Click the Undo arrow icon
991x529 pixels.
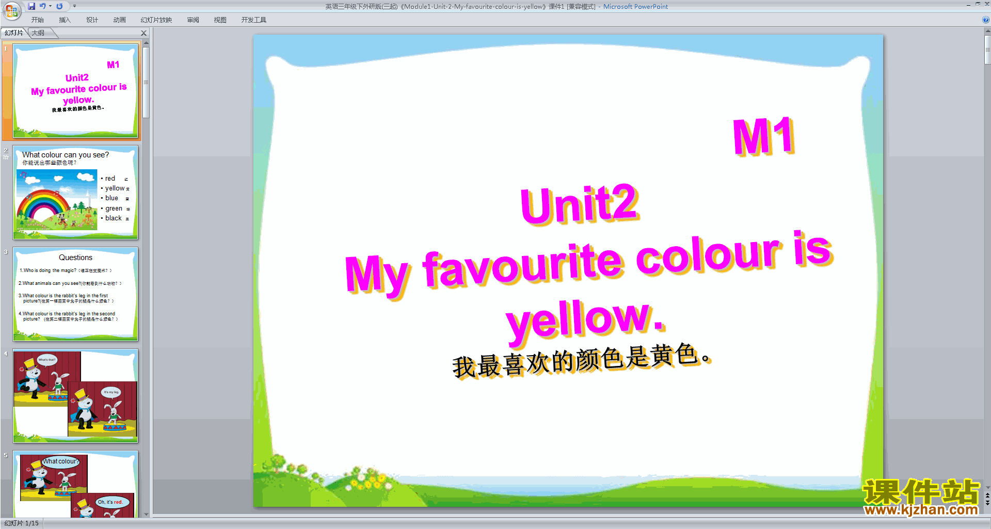pos(42,6)
